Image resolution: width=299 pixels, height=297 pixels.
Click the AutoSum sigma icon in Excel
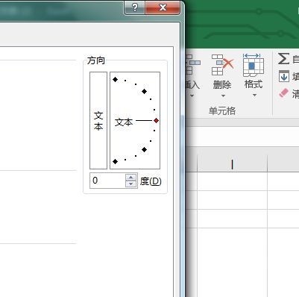283,59
